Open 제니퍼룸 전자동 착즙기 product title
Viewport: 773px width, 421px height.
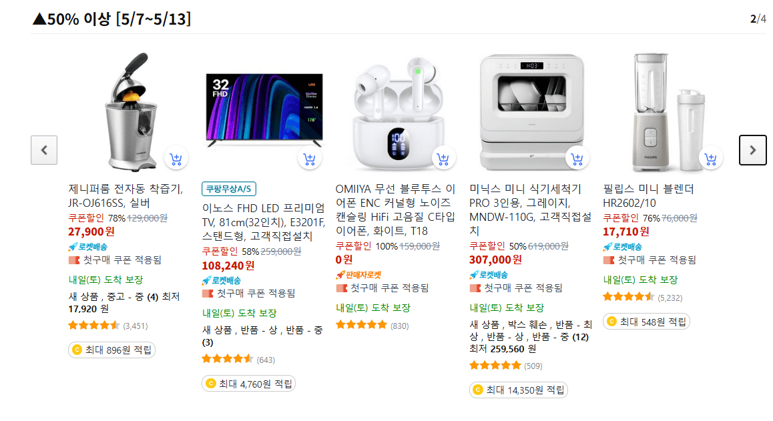125,195
